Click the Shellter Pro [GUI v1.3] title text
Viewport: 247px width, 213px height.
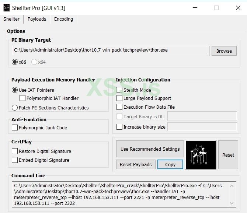click(39, 8)
